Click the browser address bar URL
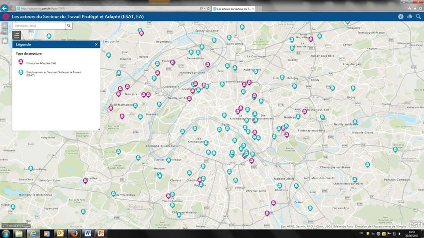 point(100,8)
